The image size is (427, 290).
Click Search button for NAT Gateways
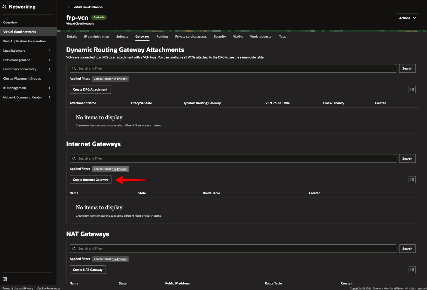[x=407, y=248]
